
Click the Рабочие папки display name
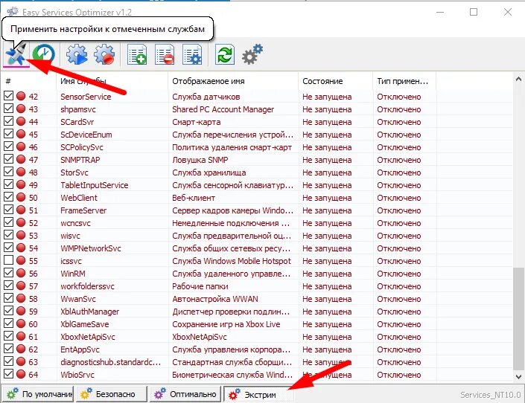[x=200, y=286]
